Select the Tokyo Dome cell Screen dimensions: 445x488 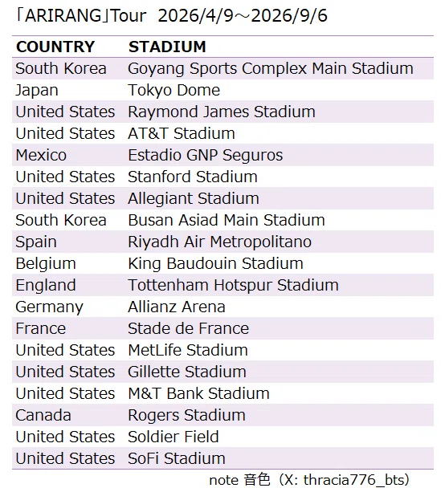174,90
